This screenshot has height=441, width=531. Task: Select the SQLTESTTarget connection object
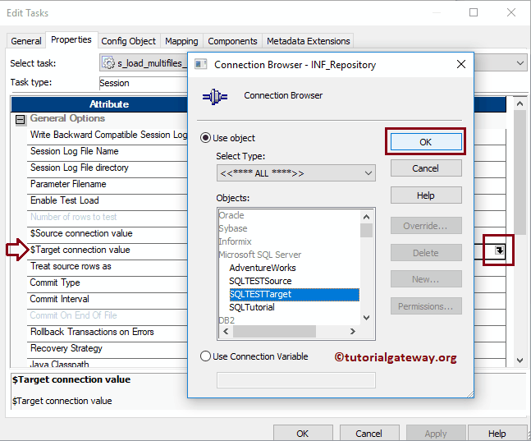click(x=295, y=294)
